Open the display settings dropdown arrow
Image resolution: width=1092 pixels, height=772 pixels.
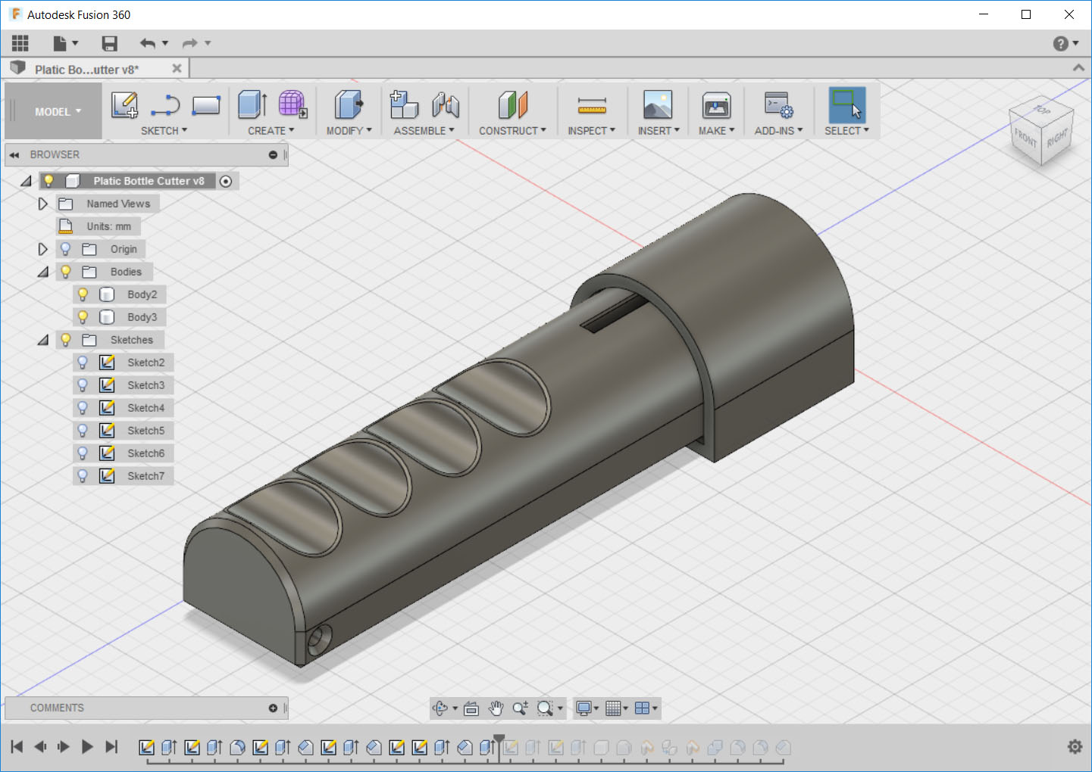[596, 708]
